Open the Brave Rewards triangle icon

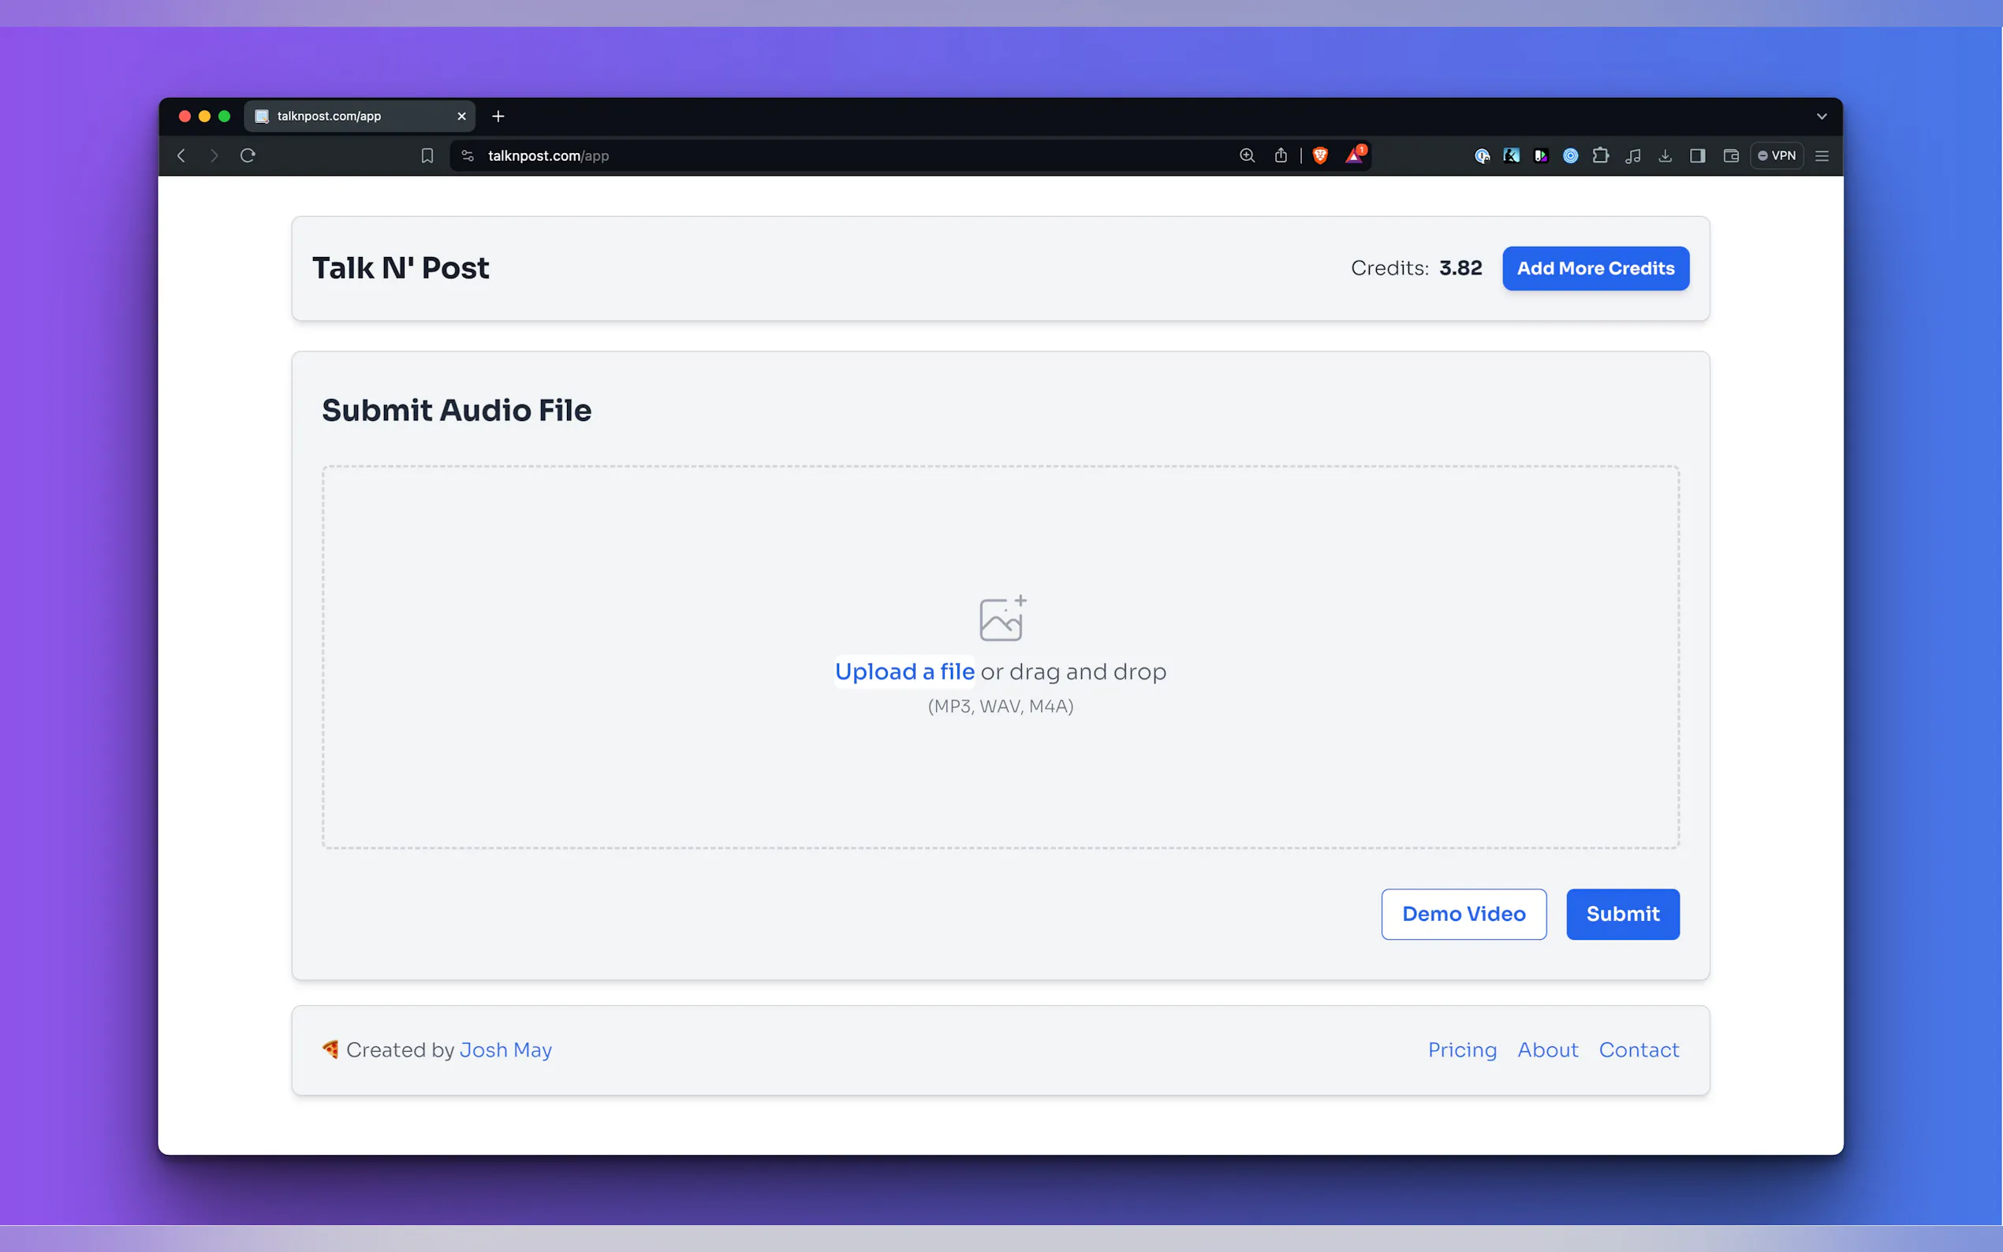pyautogui.click(x=1354, y=155)
